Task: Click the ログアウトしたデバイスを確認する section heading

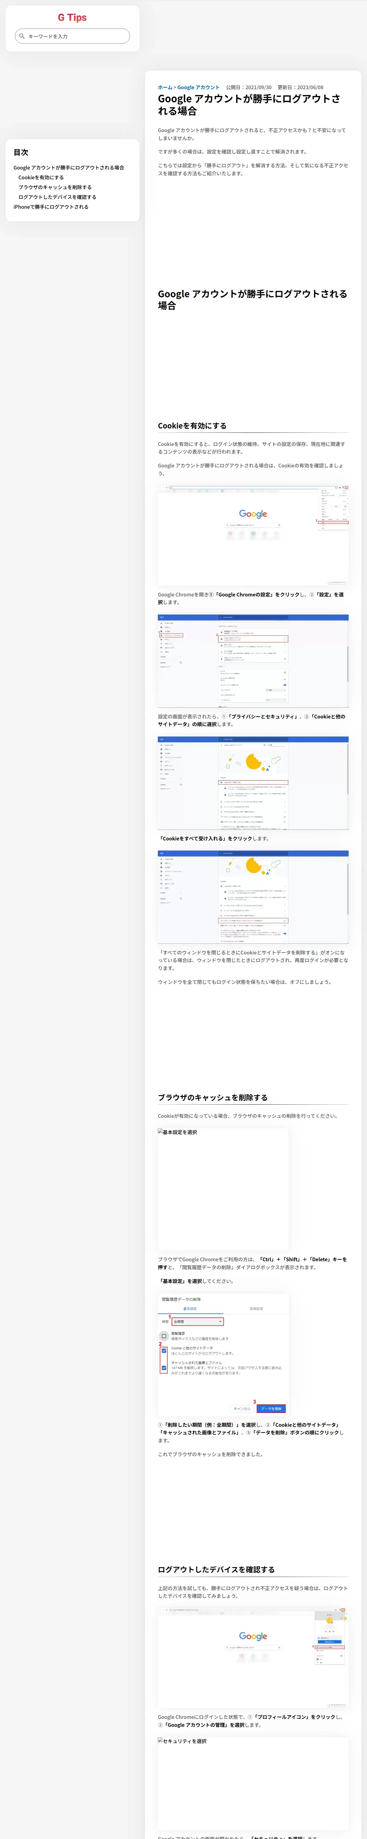Action: pos(216,1569)
